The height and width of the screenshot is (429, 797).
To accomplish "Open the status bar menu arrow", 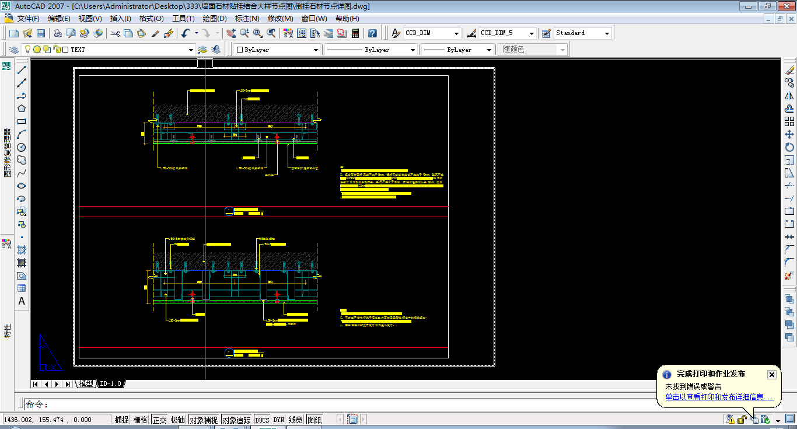I will [x=778, y=420].
